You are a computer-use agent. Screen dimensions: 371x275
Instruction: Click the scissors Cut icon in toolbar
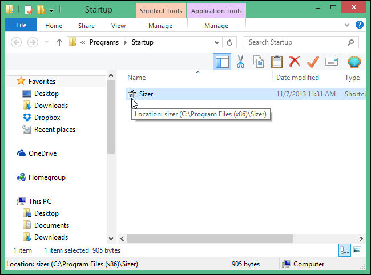240,62
